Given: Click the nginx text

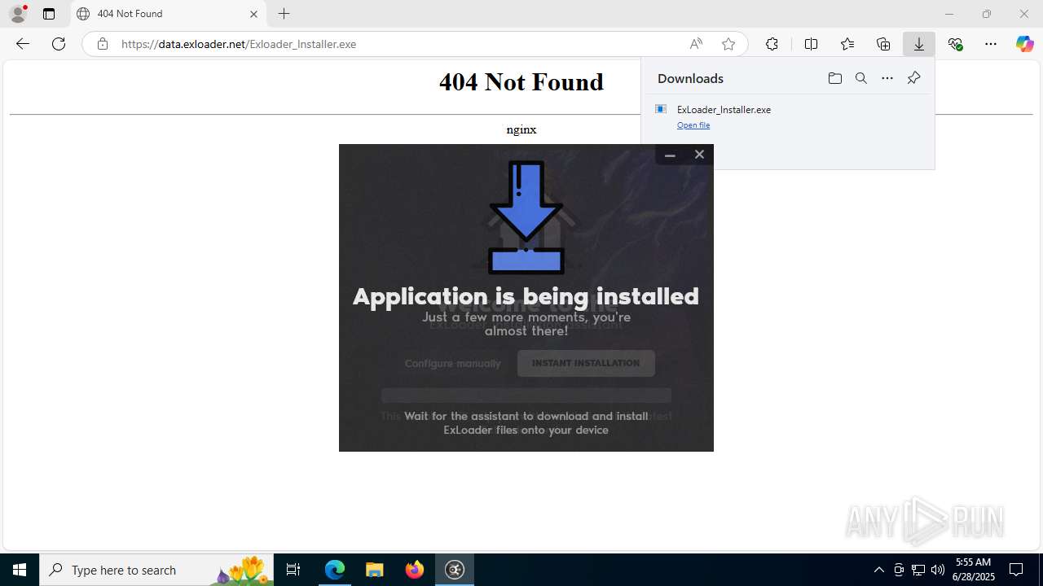Looking at the screenshot, I should coord(521,129).
